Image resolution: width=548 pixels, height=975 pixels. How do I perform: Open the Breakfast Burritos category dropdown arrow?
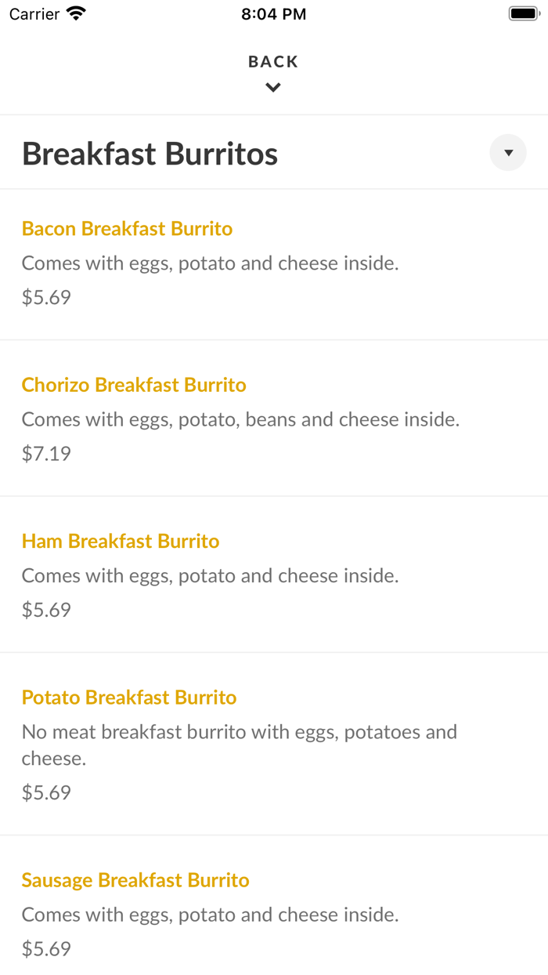point(508,153)
